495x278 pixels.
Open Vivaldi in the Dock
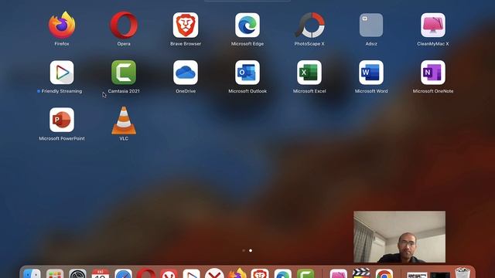[x=169, y=273]
